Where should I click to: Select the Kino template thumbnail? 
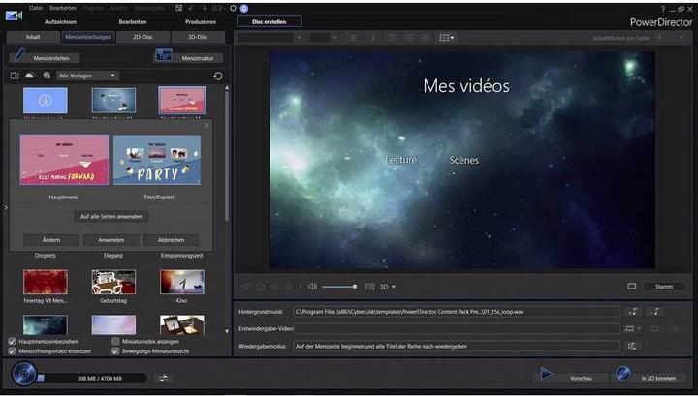coord(182,282)
